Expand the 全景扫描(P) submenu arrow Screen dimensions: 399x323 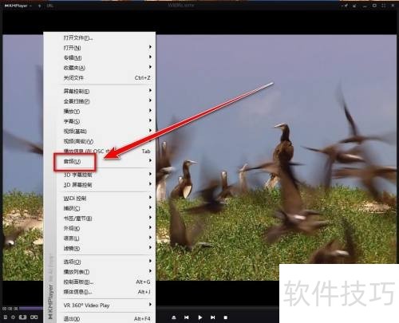tap(150, 100)
